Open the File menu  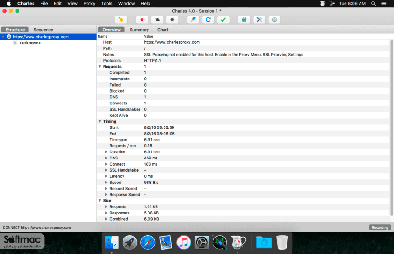[44, 3]
